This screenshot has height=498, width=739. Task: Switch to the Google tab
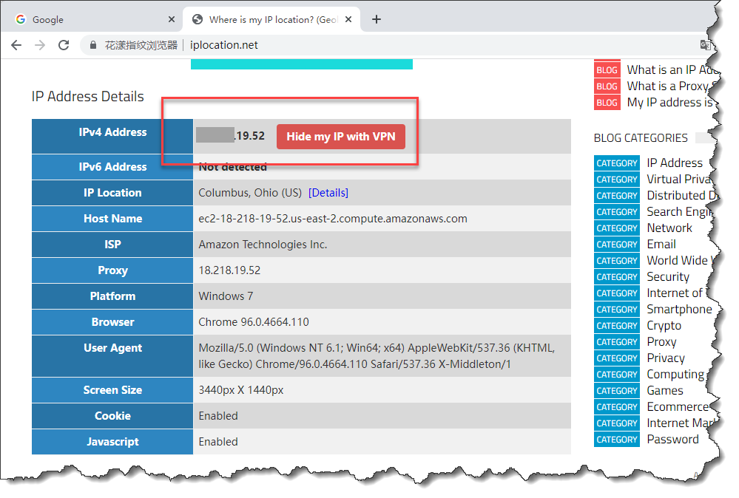point(92,19)
